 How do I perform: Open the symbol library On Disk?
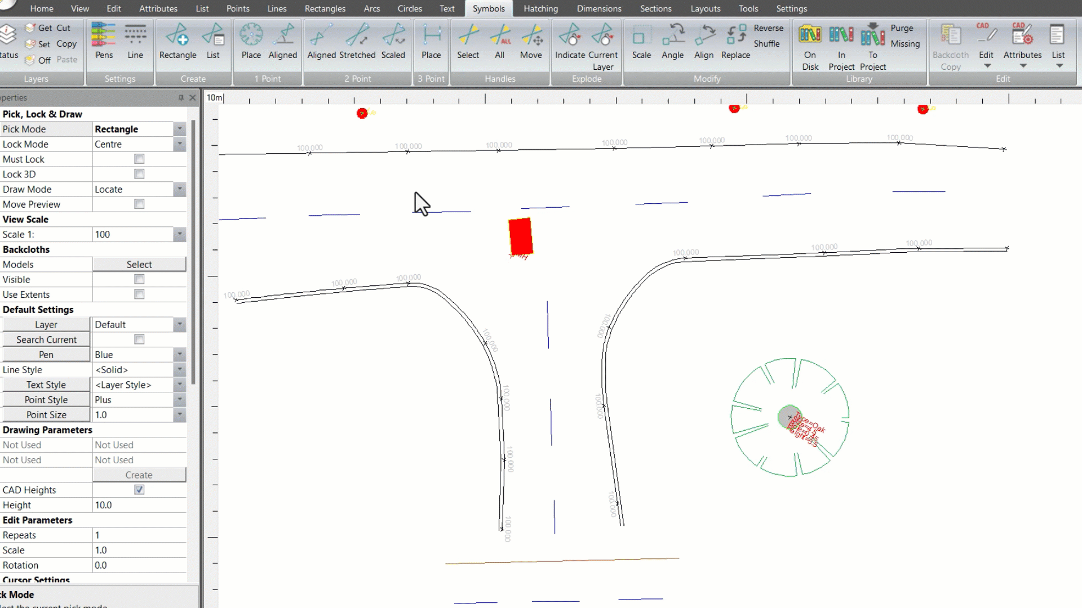[810, 42]
